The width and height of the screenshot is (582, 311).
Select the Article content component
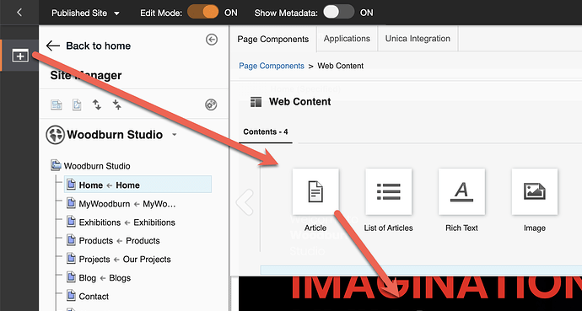point(315,191)
